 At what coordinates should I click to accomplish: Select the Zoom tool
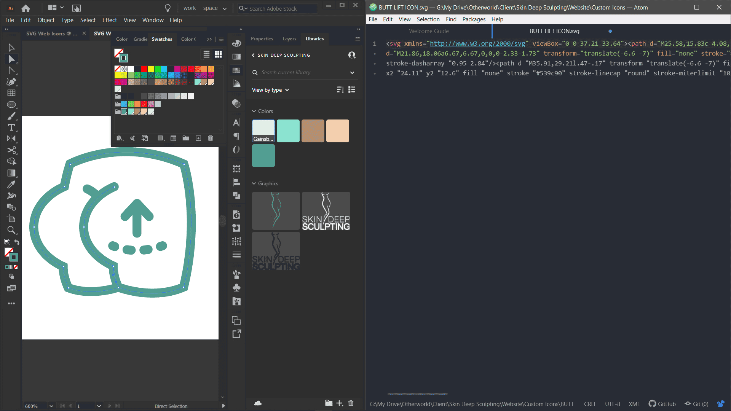coord(11,230)
